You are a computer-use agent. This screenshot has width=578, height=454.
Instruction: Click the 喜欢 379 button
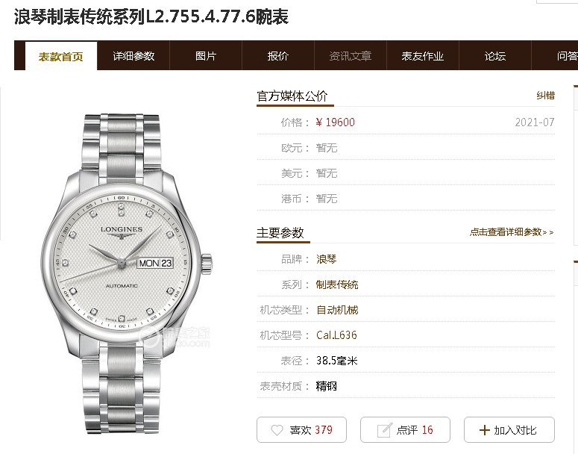coord(301,430)
